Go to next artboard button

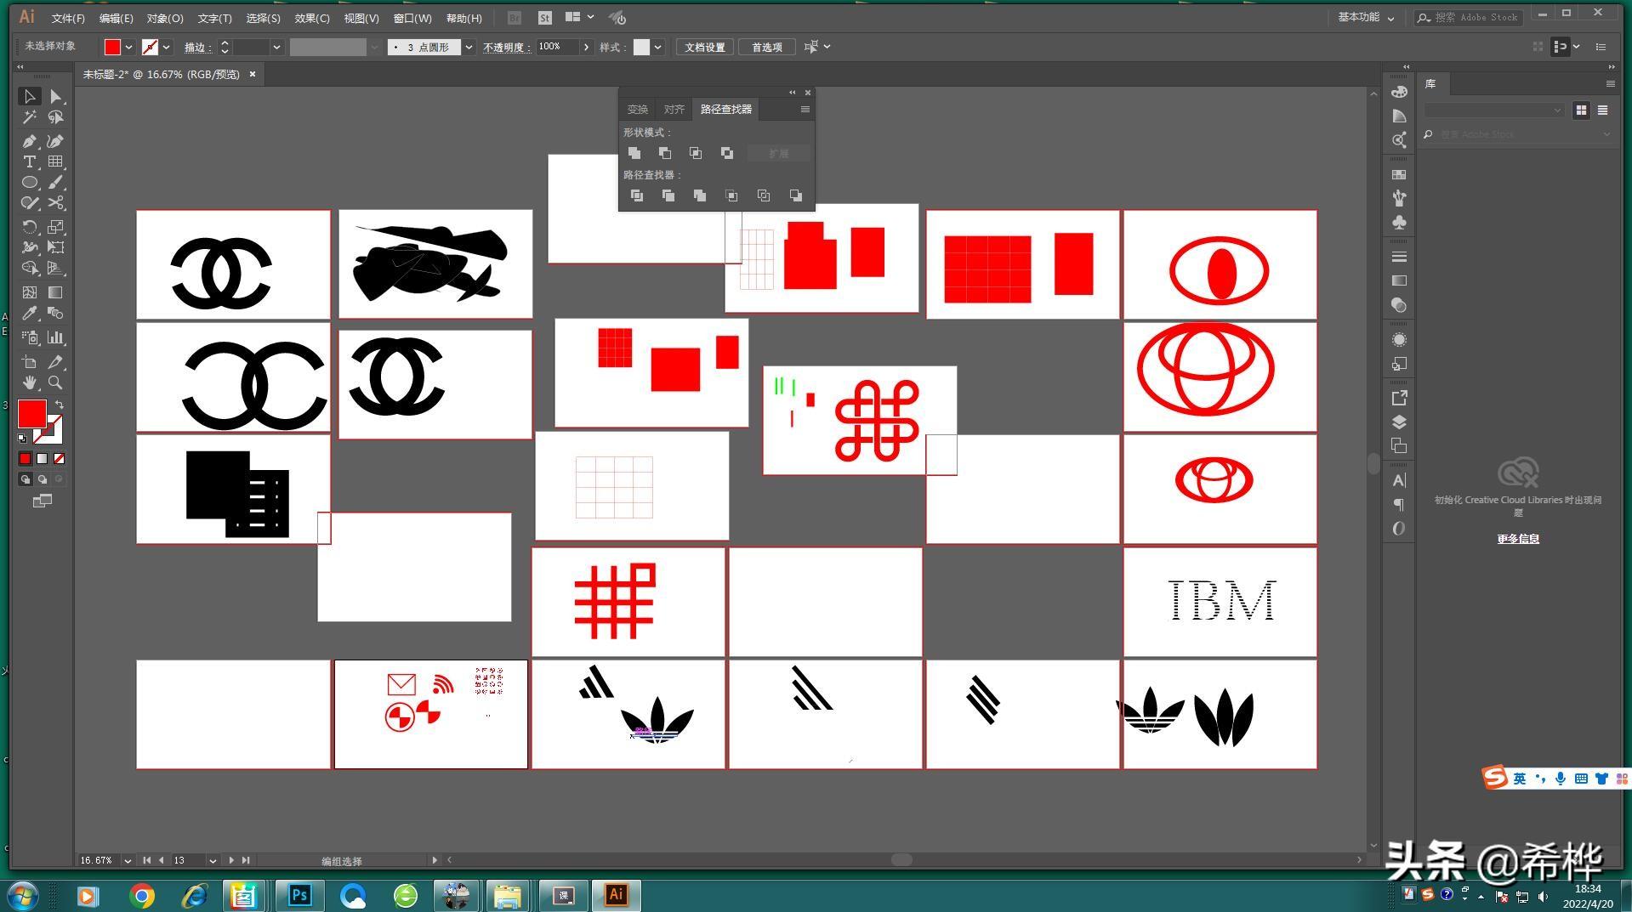(230, 860)
